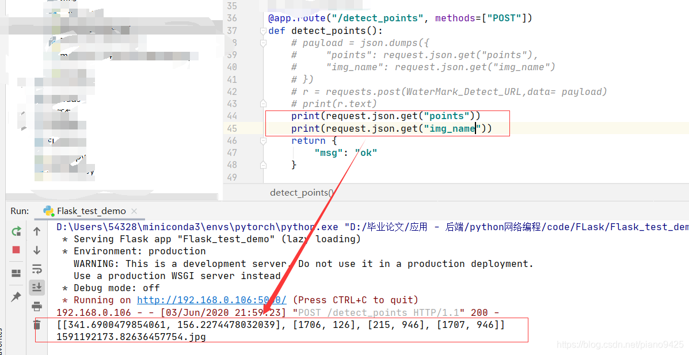Image resolution: width=689 pixels, height=355 pixels.
Task: Click line number 49 in the gutter
Action: tap(232, 177)
